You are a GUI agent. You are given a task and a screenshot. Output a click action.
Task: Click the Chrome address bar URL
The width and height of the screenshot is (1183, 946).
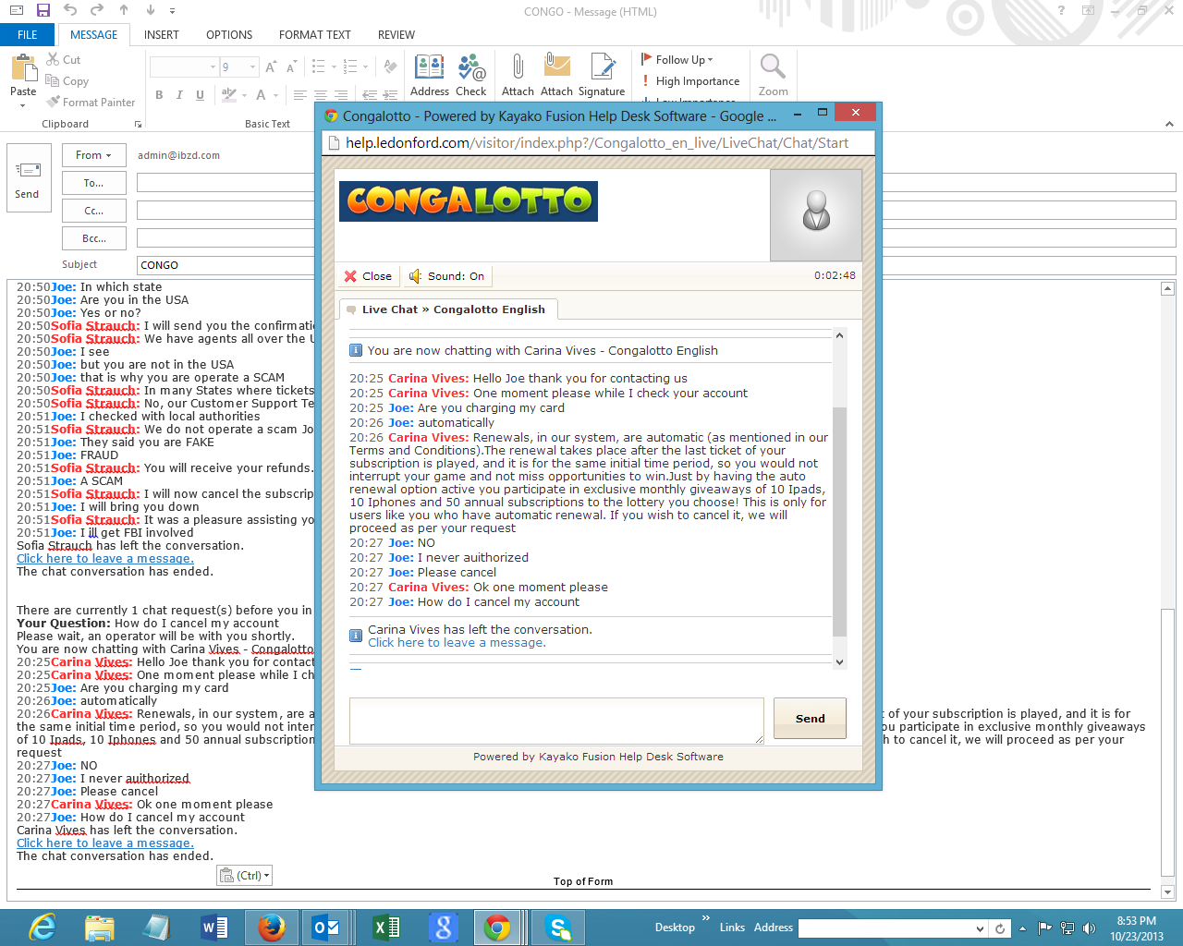tap(597, 143)
